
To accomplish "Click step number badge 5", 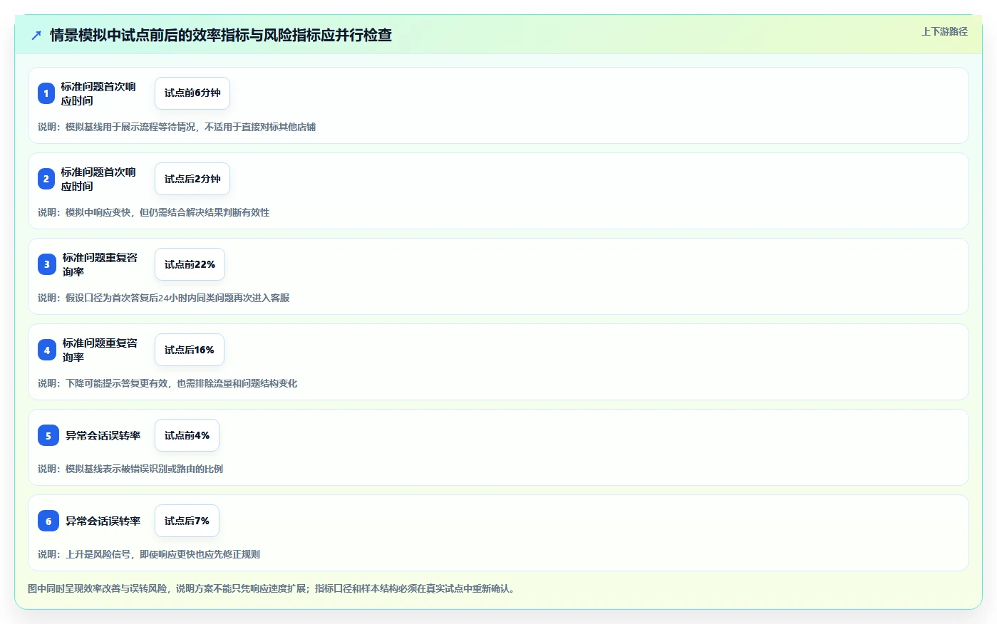I will (x=48, y=435).
